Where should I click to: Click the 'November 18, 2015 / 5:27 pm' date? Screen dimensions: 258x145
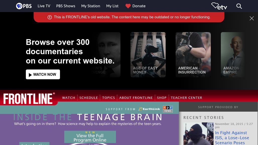tap(234, 125)
